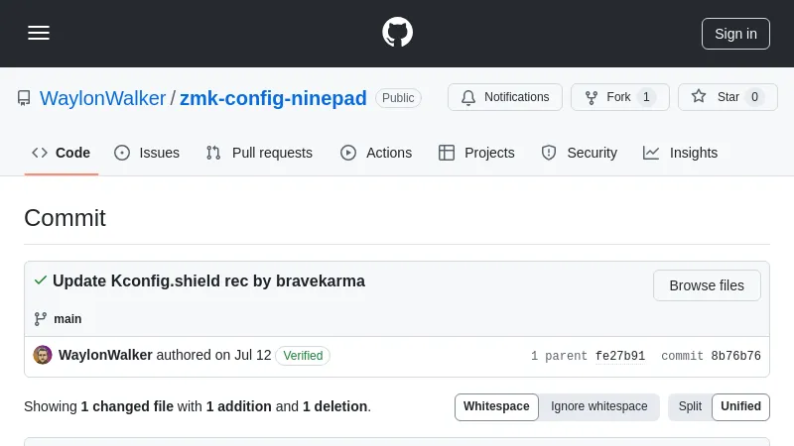Click the Notifications bell button

tap(505, 97)
